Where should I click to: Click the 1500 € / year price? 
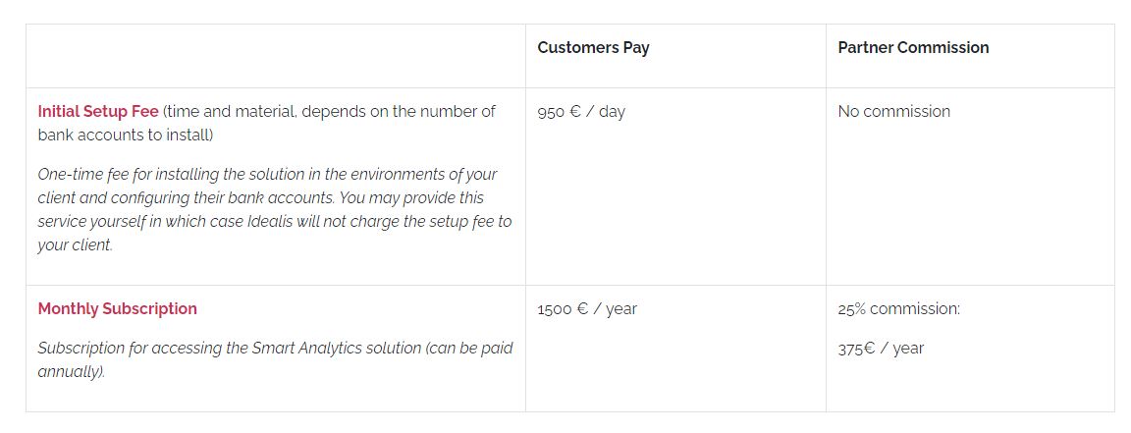coord(587,309)
